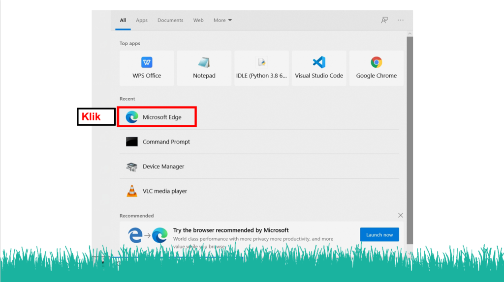
Task: Select the Web search tab
Action: [x=198, y=20]
